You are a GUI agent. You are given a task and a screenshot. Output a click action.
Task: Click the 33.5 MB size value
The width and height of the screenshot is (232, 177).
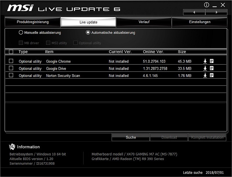(184, 68)
